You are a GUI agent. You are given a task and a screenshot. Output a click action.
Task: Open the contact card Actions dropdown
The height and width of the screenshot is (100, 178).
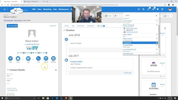point(53,26)
